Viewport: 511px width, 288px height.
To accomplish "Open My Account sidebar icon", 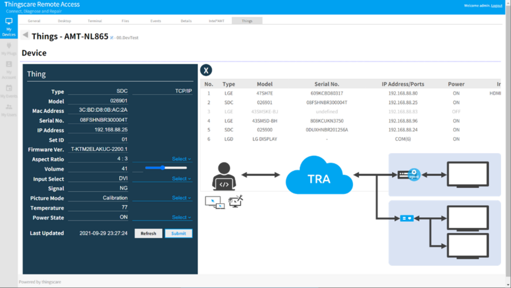I will tap(9, 70).
